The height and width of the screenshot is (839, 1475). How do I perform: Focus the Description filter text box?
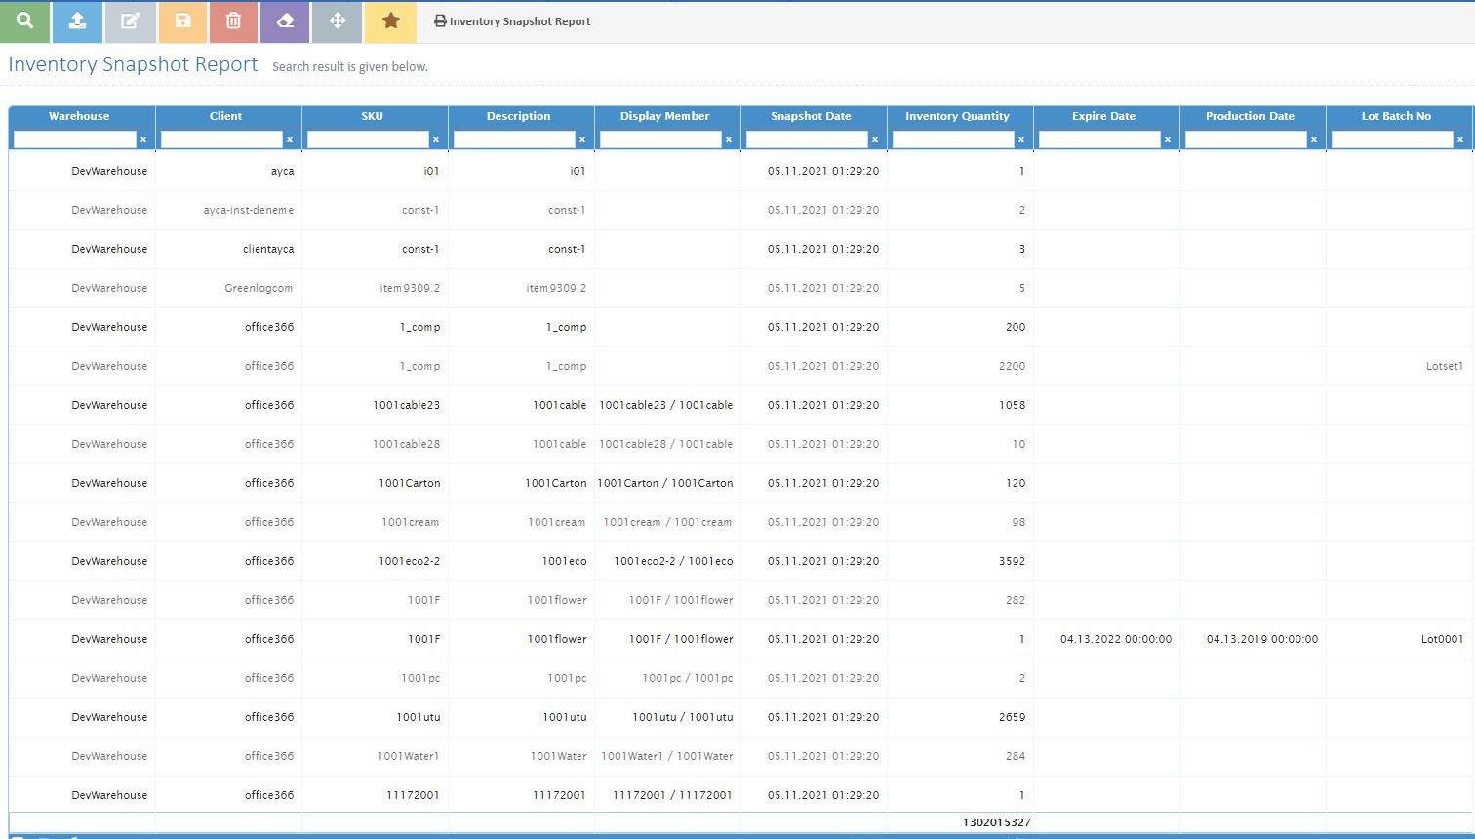[514, 140]
